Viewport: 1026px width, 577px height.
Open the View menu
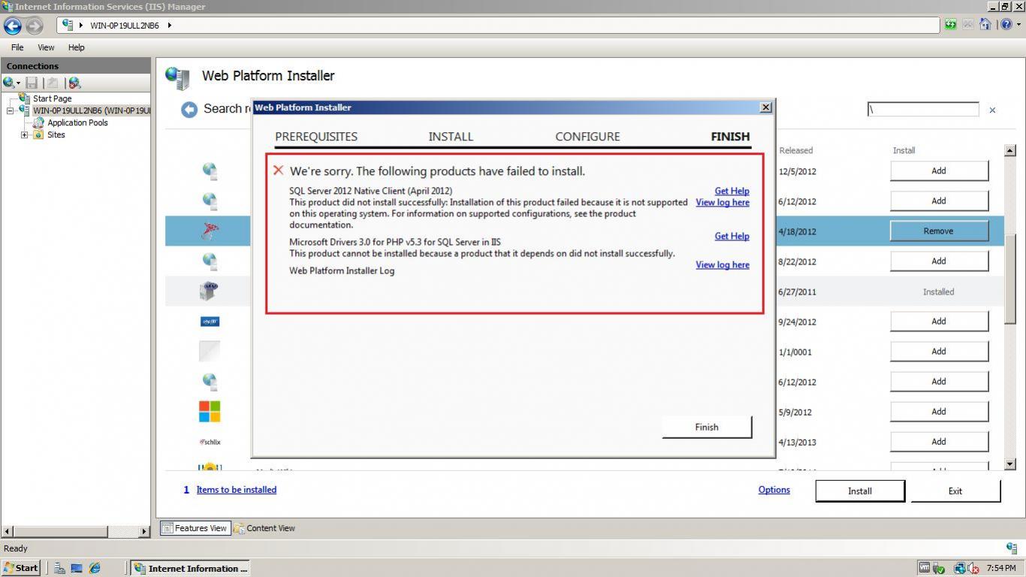coord(46,47)
